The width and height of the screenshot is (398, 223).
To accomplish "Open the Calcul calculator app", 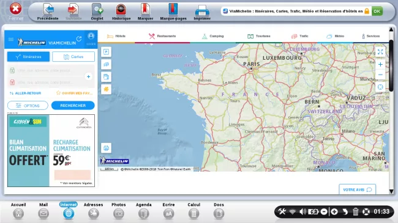I will coord(193,211).
